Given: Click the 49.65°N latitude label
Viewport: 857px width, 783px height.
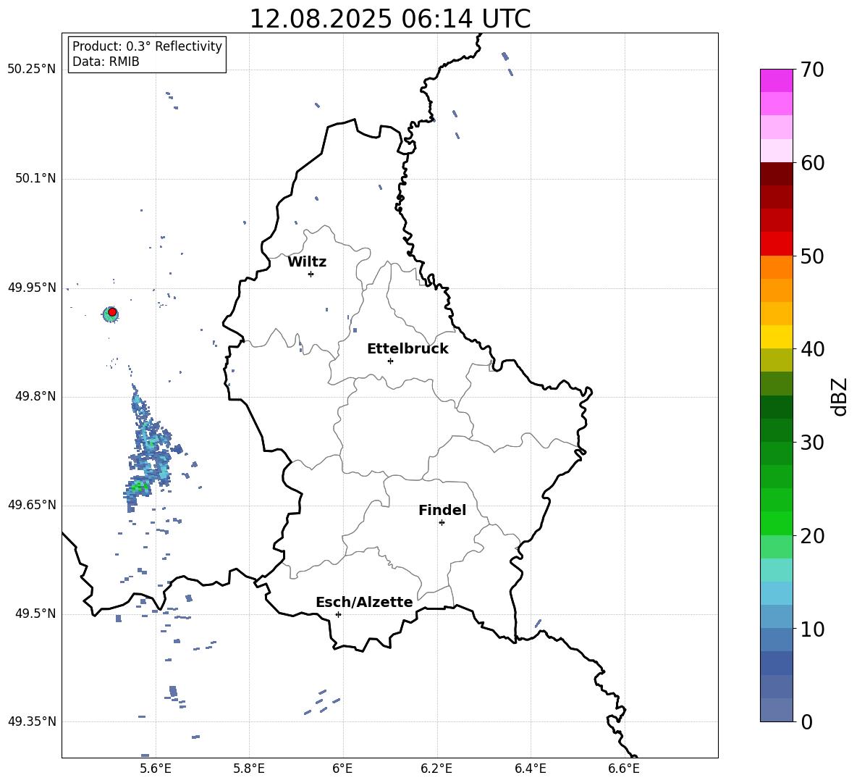Looking at the screenshot, I should coord(32,505).
